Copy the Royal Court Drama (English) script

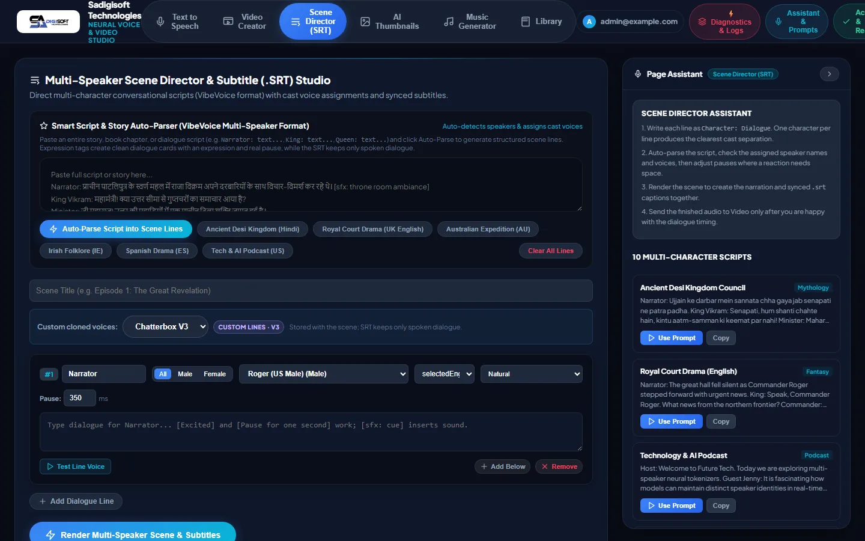(x=721, y=421)
